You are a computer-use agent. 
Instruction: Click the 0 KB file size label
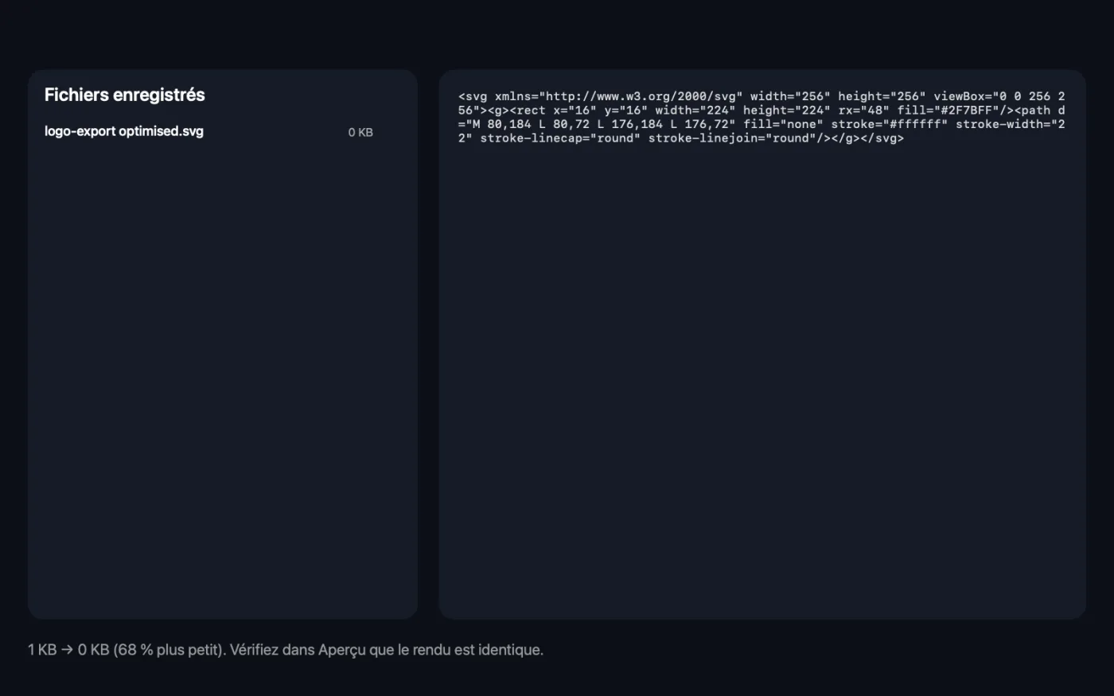click(x=360, y=133)
